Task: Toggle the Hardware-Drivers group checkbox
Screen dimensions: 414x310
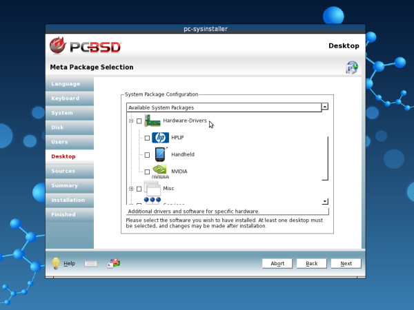Action: click(139, 121)
